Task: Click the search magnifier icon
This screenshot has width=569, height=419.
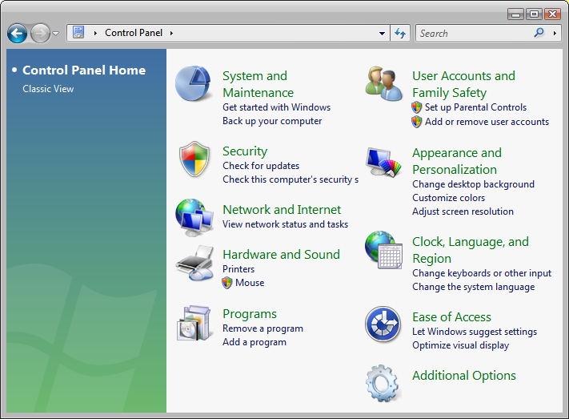Action: [x=539, y=33]
